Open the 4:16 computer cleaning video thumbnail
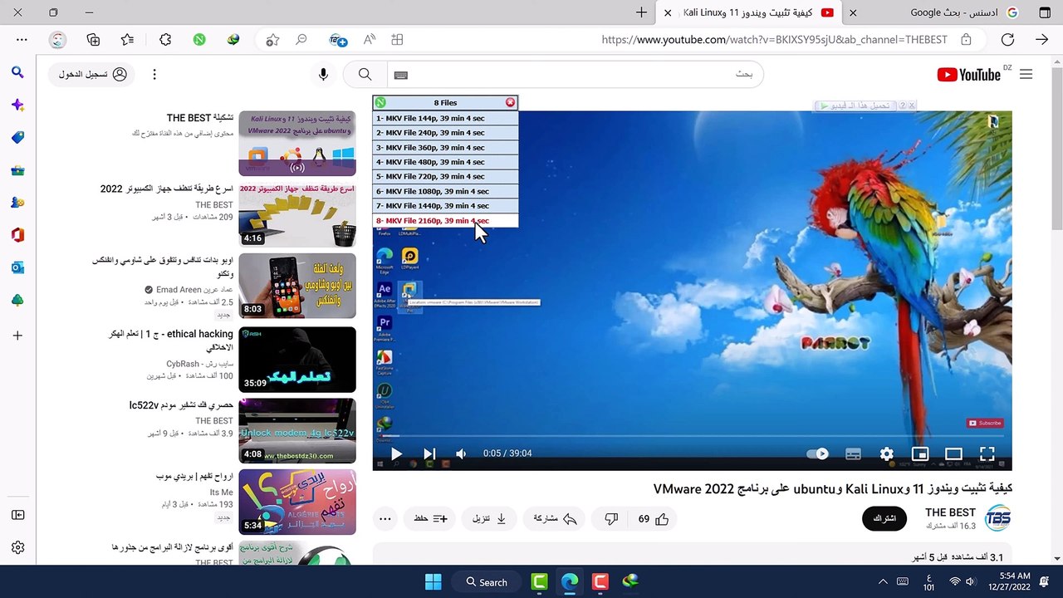This screenshot has width=1063, height=598. [x=297, y=214]
